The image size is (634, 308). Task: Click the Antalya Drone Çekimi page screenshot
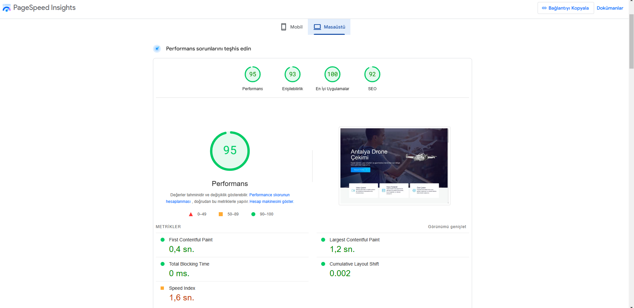pos(394,166)
